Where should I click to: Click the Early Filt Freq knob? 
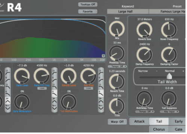point(42,76)
